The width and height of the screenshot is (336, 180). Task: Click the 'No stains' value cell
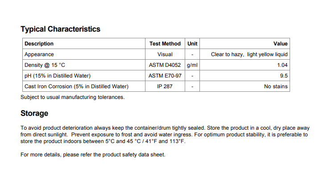coord(276,86)
